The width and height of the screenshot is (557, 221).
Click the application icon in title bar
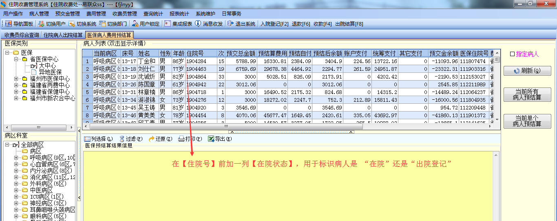(4, 4)
